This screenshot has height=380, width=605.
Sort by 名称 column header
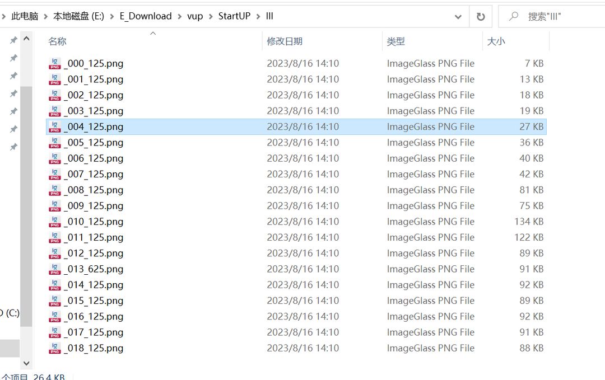point(57,41)
